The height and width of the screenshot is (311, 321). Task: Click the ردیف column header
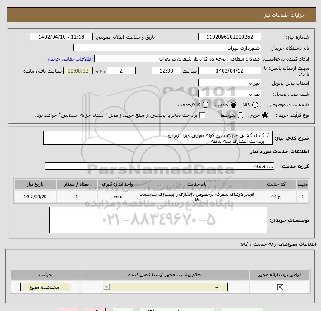[x=303, y=184]
